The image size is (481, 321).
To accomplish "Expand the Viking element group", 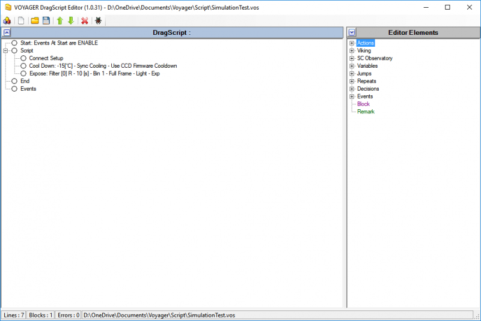I will 352,51.
